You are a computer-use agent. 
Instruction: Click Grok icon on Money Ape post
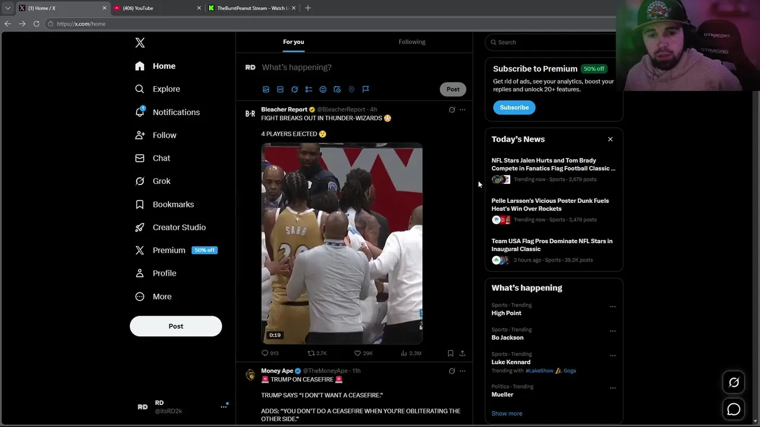click(452, 371)
